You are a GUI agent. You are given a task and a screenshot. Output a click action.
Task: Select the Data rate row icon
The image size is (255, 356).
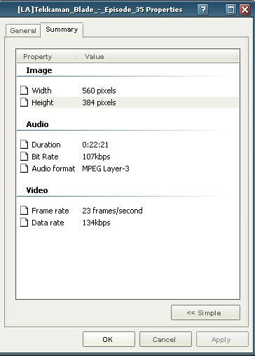point(24,223)
